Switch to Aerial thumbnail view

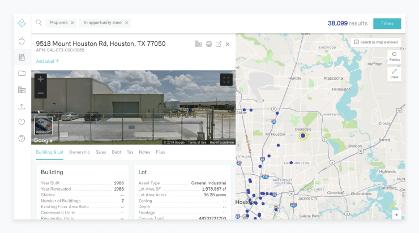click(44, 126)
